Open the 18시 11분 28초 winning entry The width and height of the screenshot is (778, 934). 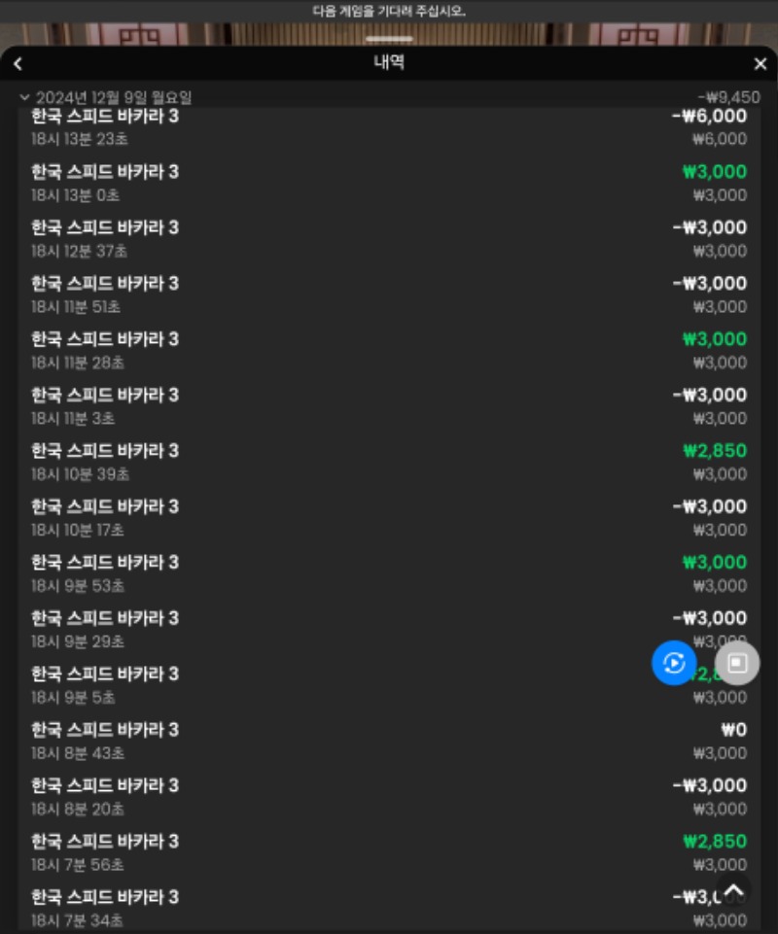point(389,350)
